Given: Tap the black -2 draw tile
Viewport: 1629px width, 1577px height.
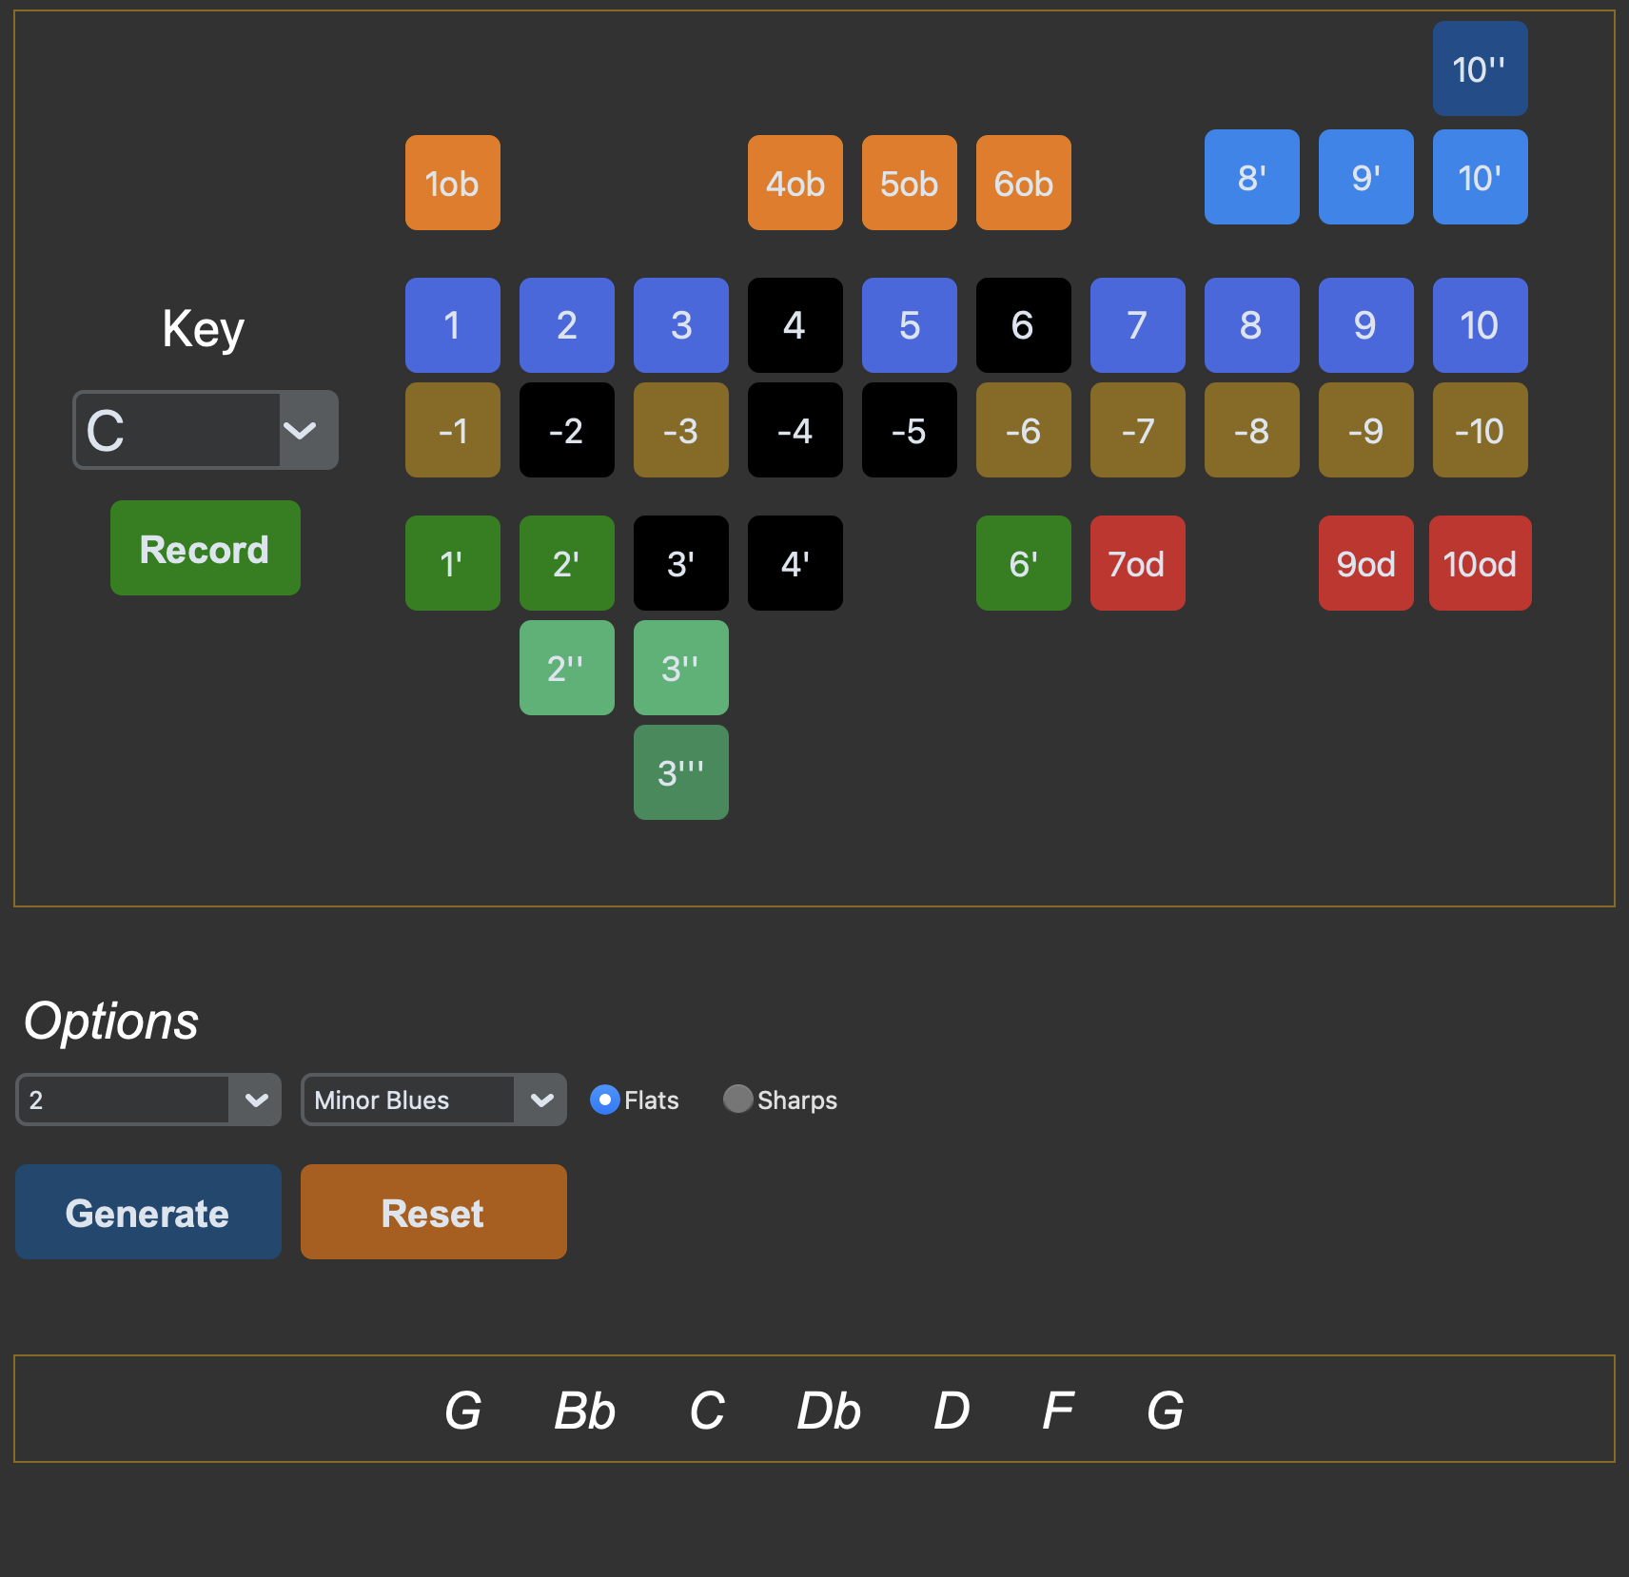Looking at the screenshot, I should [567, 430].
